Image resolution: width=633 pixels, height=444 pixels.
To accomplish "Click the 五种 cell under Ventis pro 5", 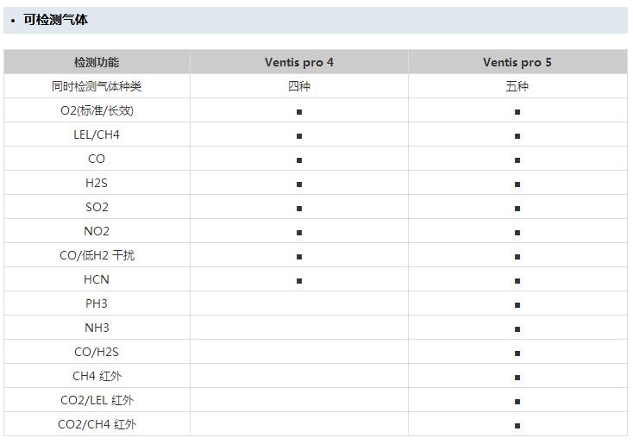I will coord(517,86).
